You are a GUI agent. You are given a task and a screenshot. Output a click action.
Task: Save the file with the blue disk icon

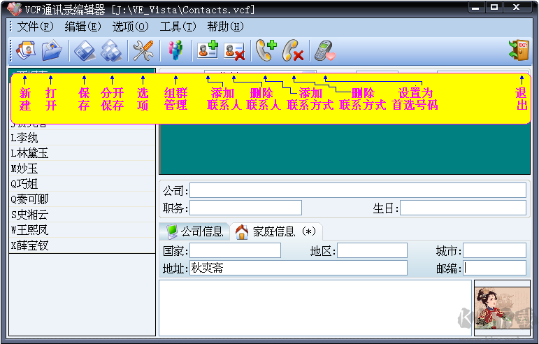pos(84,50)
